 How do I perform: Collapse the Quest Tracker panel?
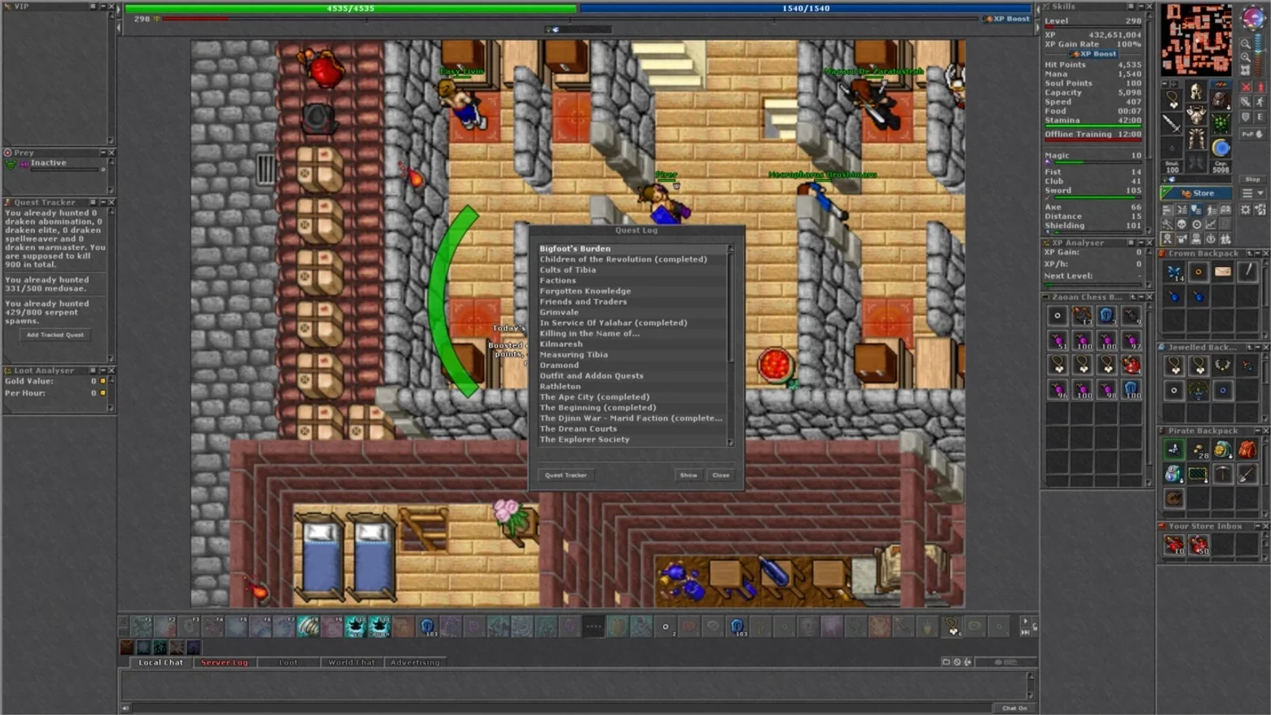(x=103, y=202)
